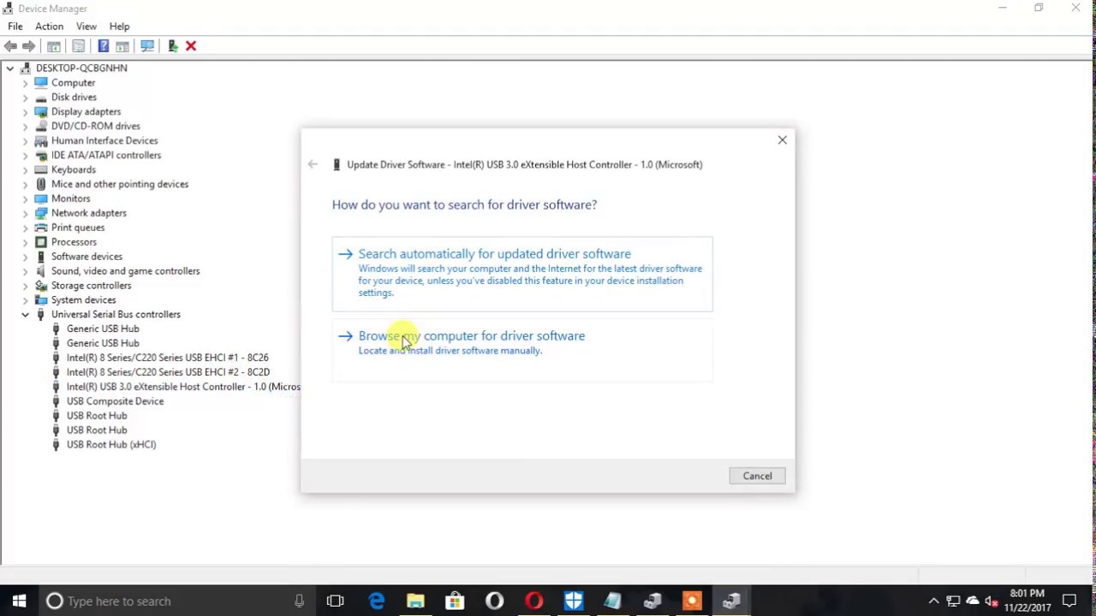
Task: Open Task View from taskbar
Action: tap(335, 601)
